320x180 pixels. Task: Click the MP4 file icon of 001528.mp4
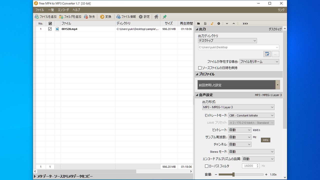(x=57, y=29)
